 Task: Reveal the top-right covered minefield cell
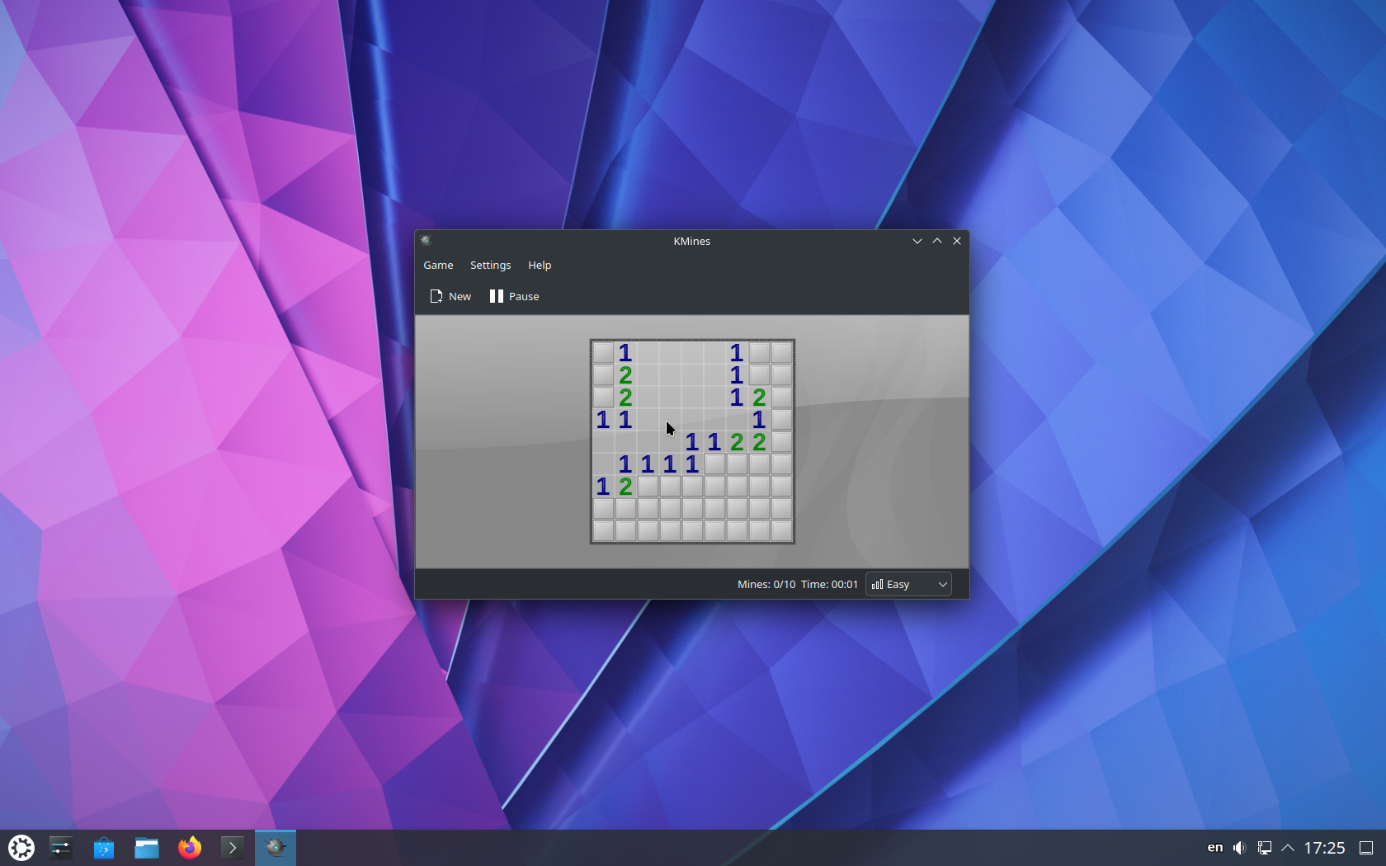tap(781, 353)
